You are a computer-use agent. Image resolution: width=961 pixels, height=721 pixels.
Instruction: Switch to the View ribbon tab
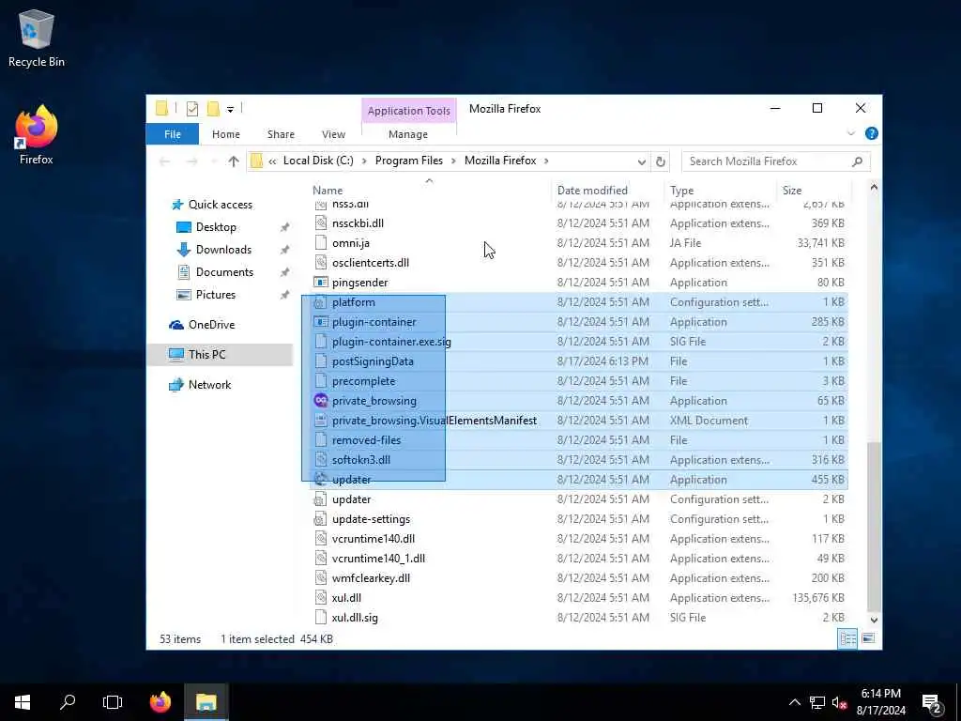tap(333, 134)
